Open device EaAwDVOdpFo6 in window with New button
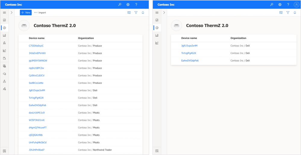This screenshot has width=301, height=155. [37, 105]
